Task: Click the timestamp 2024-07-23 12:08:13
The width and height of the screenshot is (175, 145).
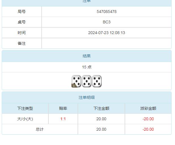Action: [x=106, y=33]
